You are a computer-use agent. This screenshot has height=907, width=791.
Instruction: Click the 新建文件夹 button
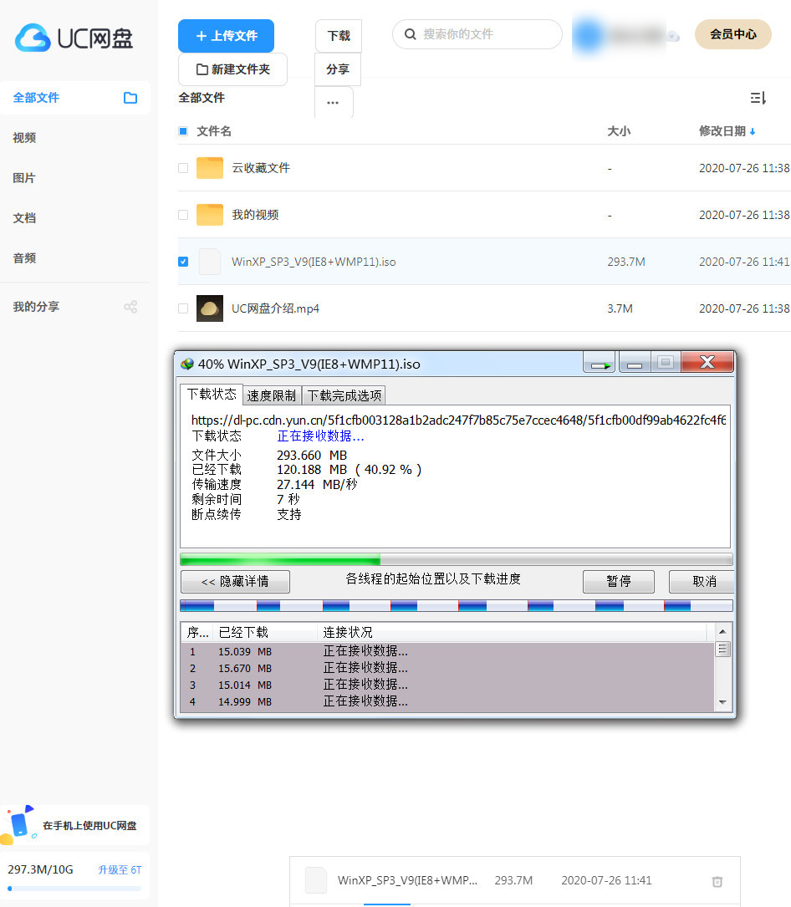click(232, 69)
